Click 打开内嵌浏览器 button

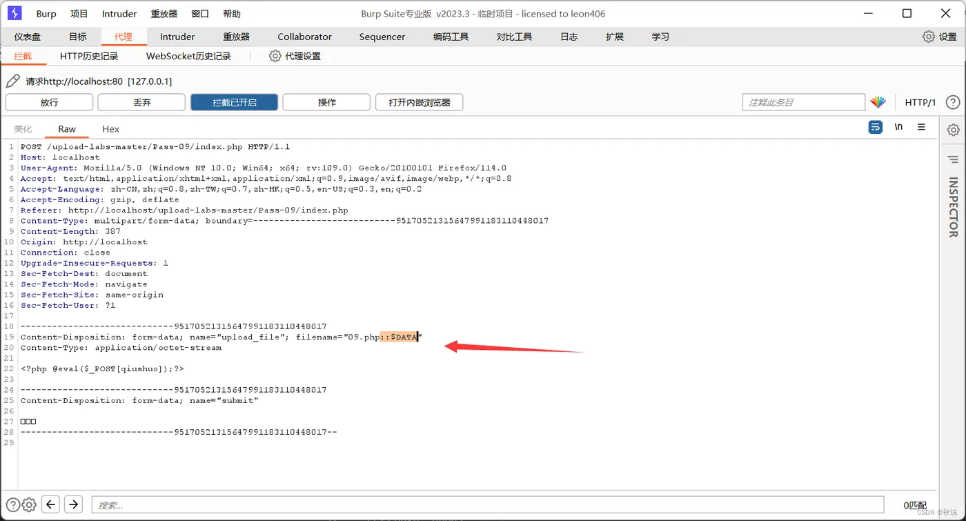(x=419, y=102)
